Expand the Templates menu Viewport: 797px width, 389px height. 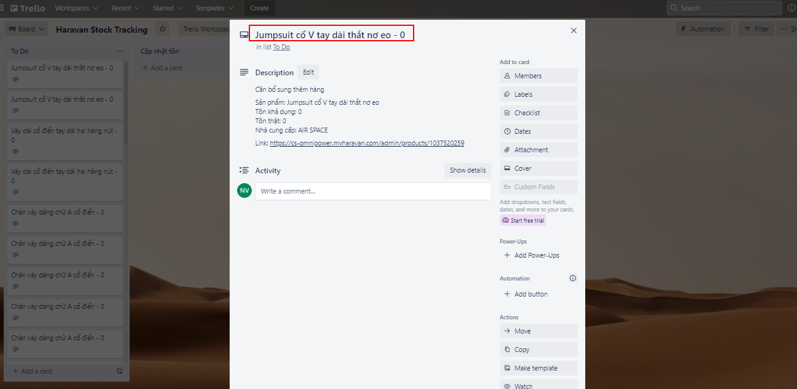point(214,8)
